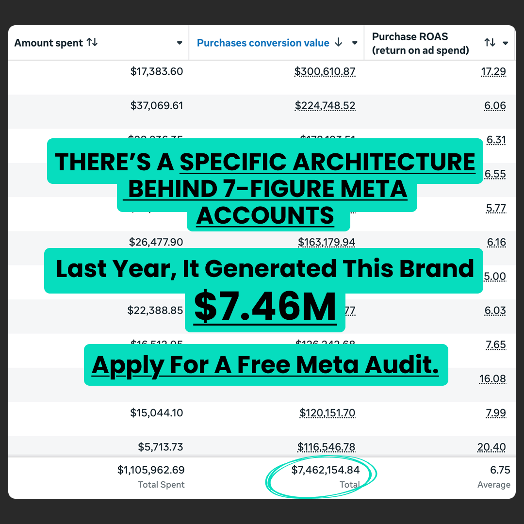
Task: Sort by Purchase ROAS arrows icon
Action: click(x=490, y=42)
